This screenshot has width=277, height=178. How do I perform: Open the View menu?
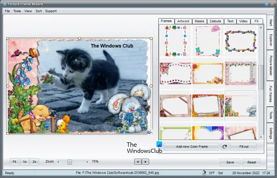[28, 11]
